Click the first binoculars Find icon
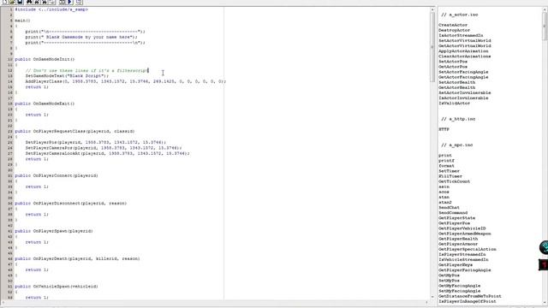Viewport: 548px width, 308px height. 29,2
